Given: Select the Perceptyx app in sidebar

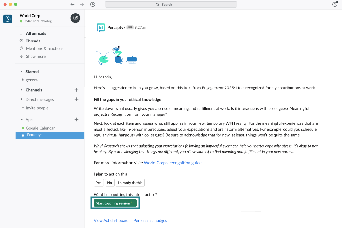Looking at the screenshot, I should coord(50,135).
